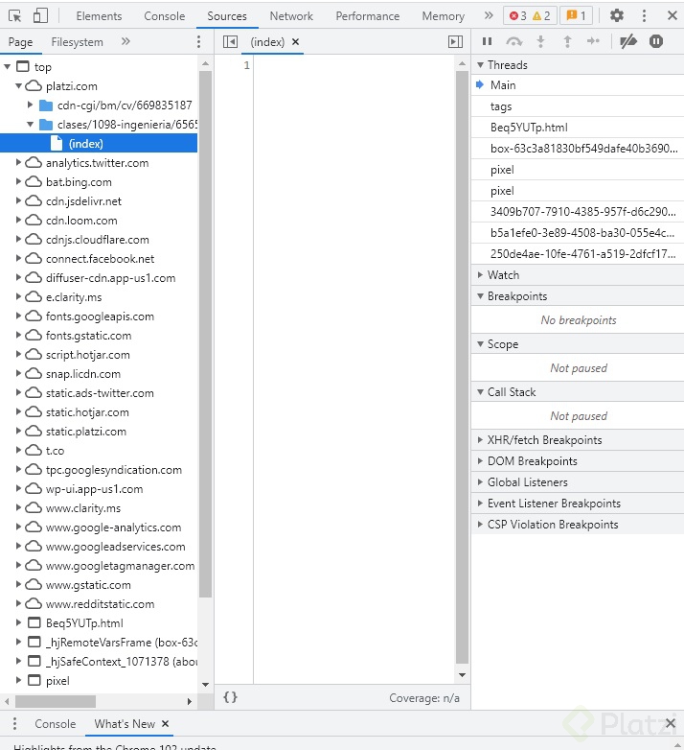Expand Event Listener Breakpoints section

tap(578, 504)
